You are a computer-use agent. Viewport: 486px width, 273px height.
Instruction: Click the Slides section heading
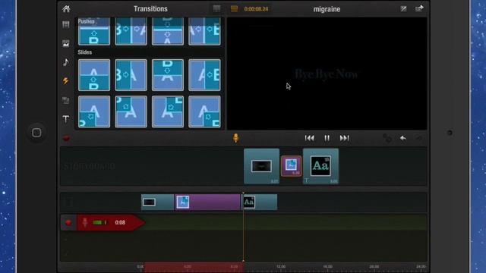pos(85,52)
